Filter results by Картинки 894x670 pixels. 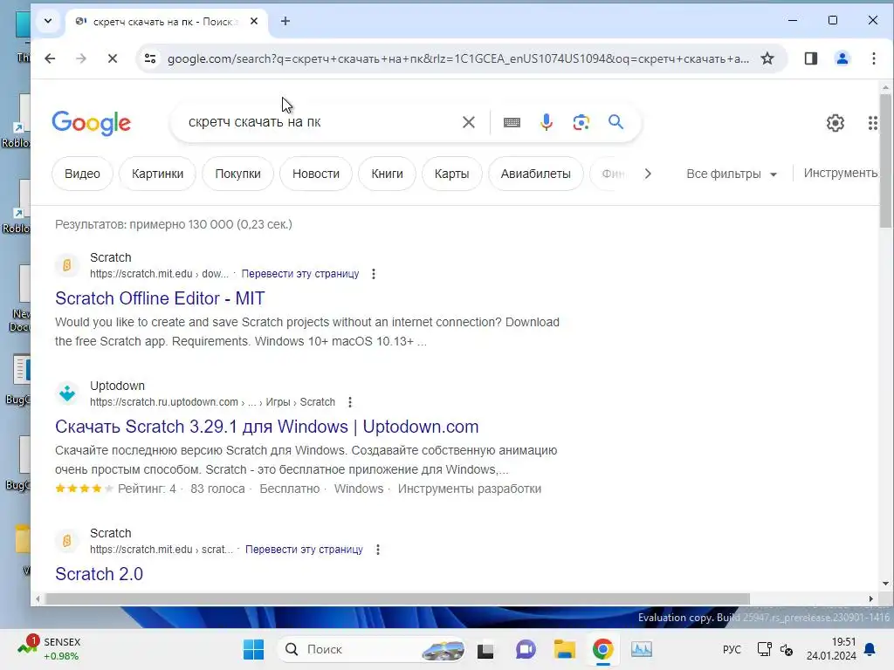tap(157, 174)
